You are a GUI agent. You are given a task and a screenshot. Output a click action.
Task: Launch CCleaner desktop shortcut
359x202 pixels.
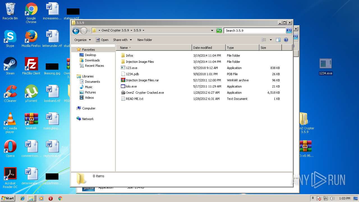coord(10,94)
